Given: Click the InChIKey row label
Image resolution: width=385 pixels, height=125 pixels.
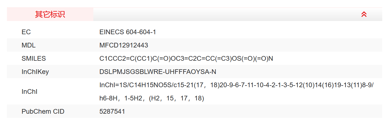Looking at the screenshot, I should (x=35, y=72).
